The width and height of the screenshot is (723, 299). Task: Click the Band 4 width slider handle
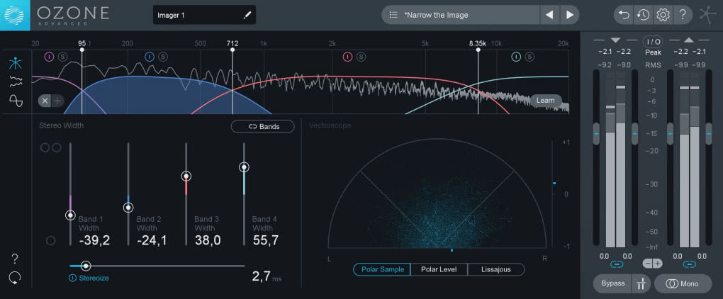point(244,167)
